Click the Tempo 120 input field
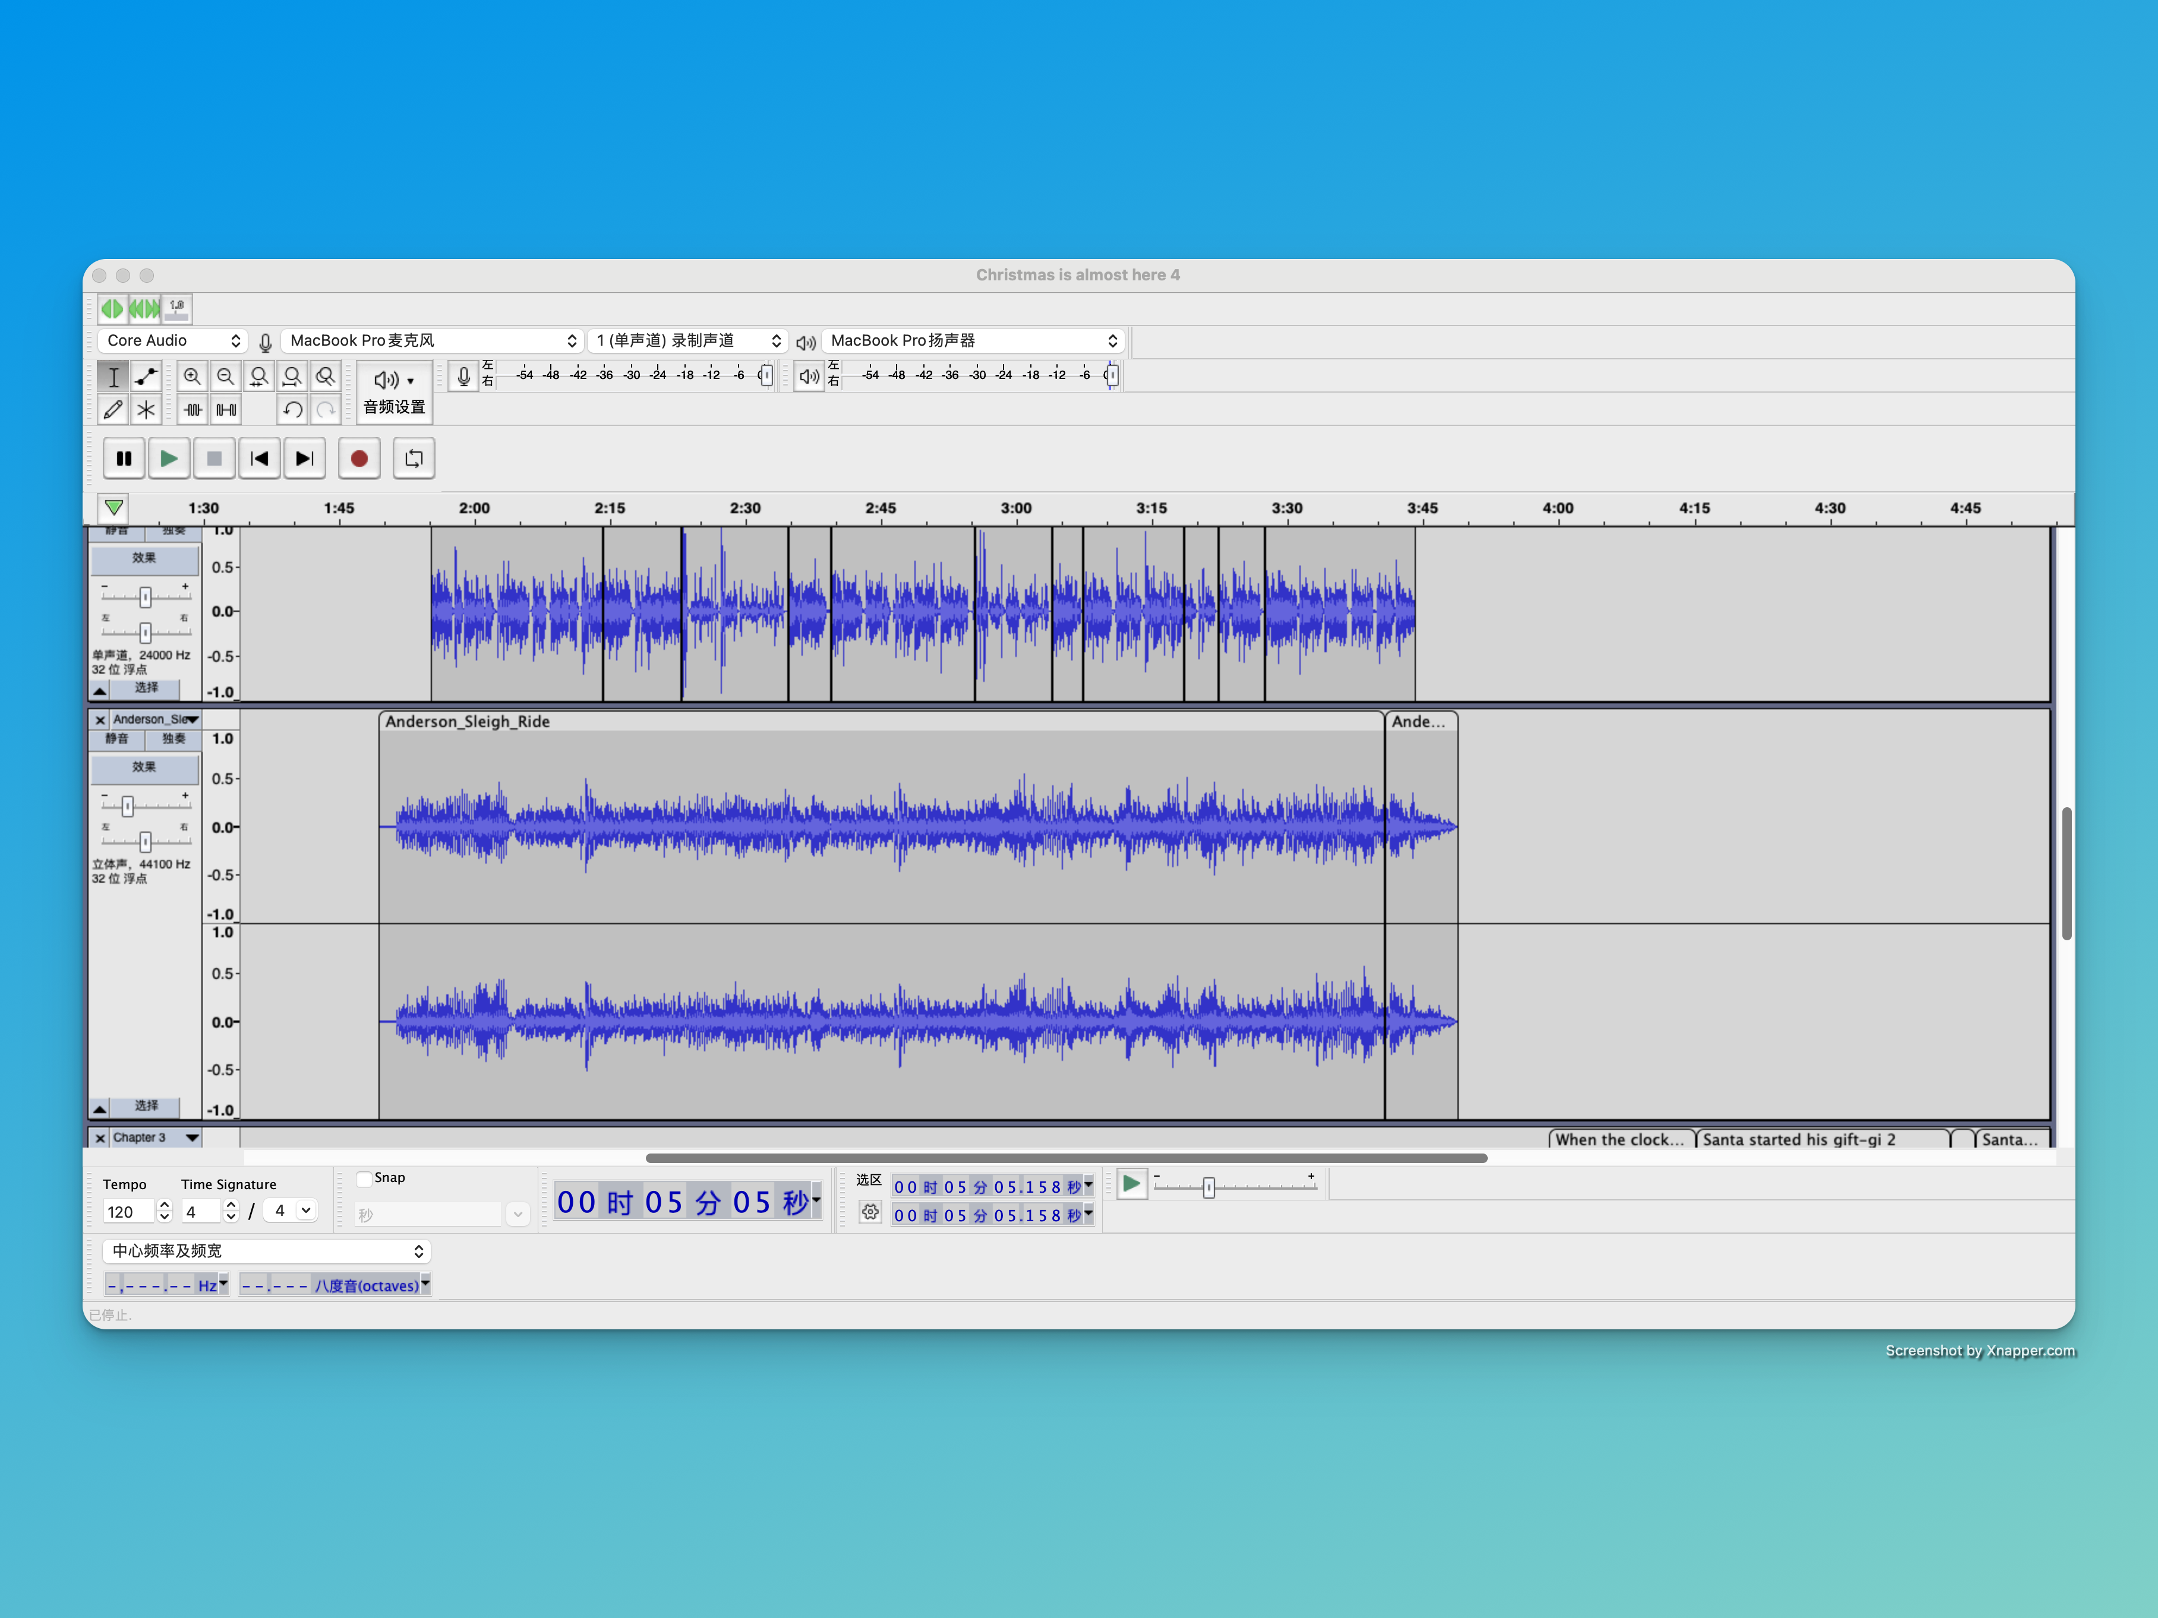This screenshot has height=1618, width=2158. (129, 1212)
